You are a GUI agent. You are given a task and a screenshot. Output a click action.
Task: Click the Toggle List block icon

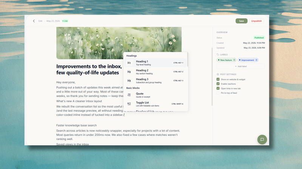(x=129, y=104)
